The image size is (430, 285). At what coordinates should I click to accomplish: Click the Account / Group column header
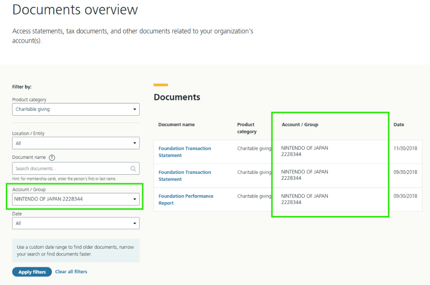click(300, 124)
